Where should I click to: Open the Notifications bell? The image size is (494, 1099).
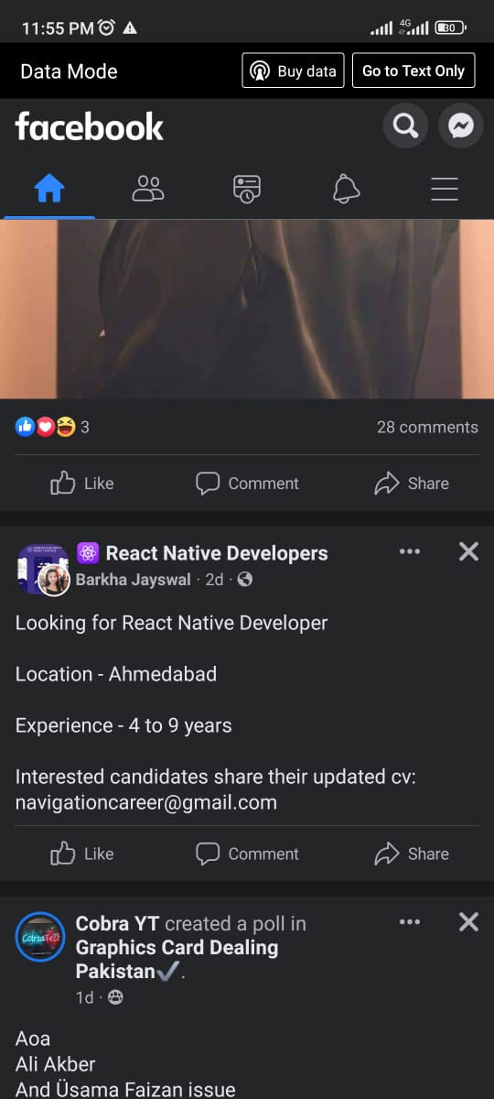point(346,189)
